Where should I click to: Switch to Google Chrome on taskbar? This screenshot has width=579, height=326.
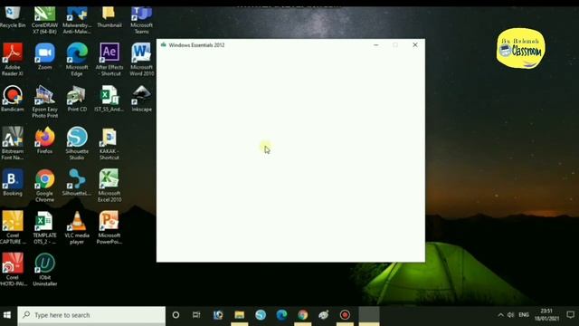(x=303, y=315)
